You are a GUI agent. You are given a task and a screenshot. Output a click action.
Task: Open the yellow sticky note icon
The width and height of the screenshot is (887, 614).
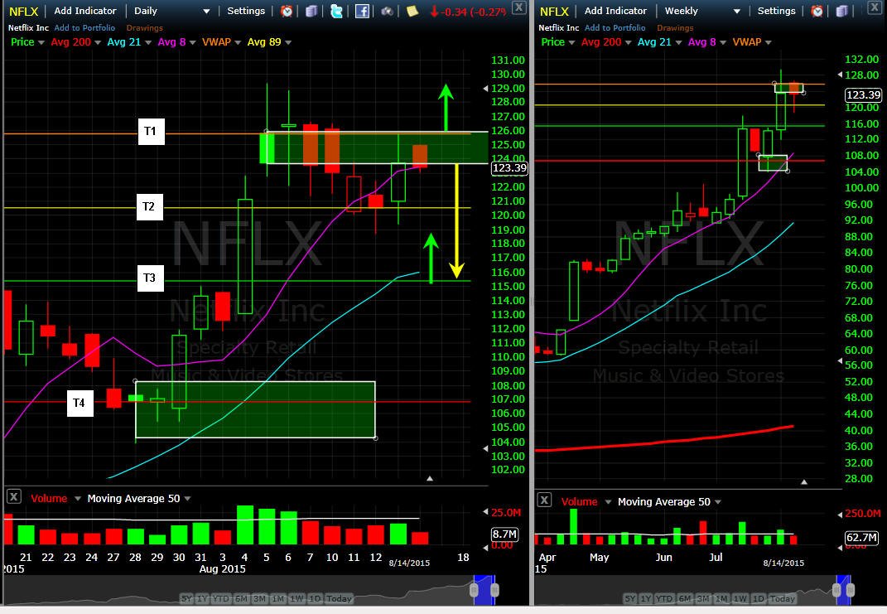pyautogui.click(x=412, y=11)
